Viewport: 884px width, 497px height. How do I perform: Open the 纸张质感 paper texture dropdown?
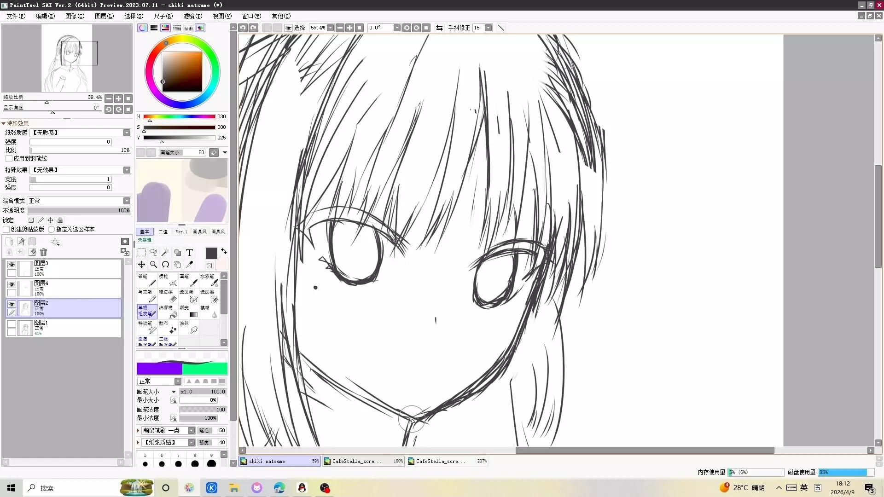[x=127, y=133]
